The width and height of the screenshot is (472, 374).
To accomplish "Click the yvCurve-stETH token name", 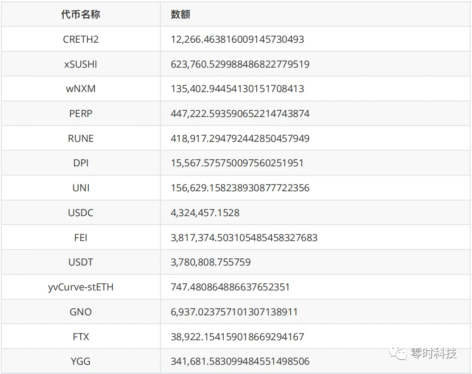I will pos(81,287).
